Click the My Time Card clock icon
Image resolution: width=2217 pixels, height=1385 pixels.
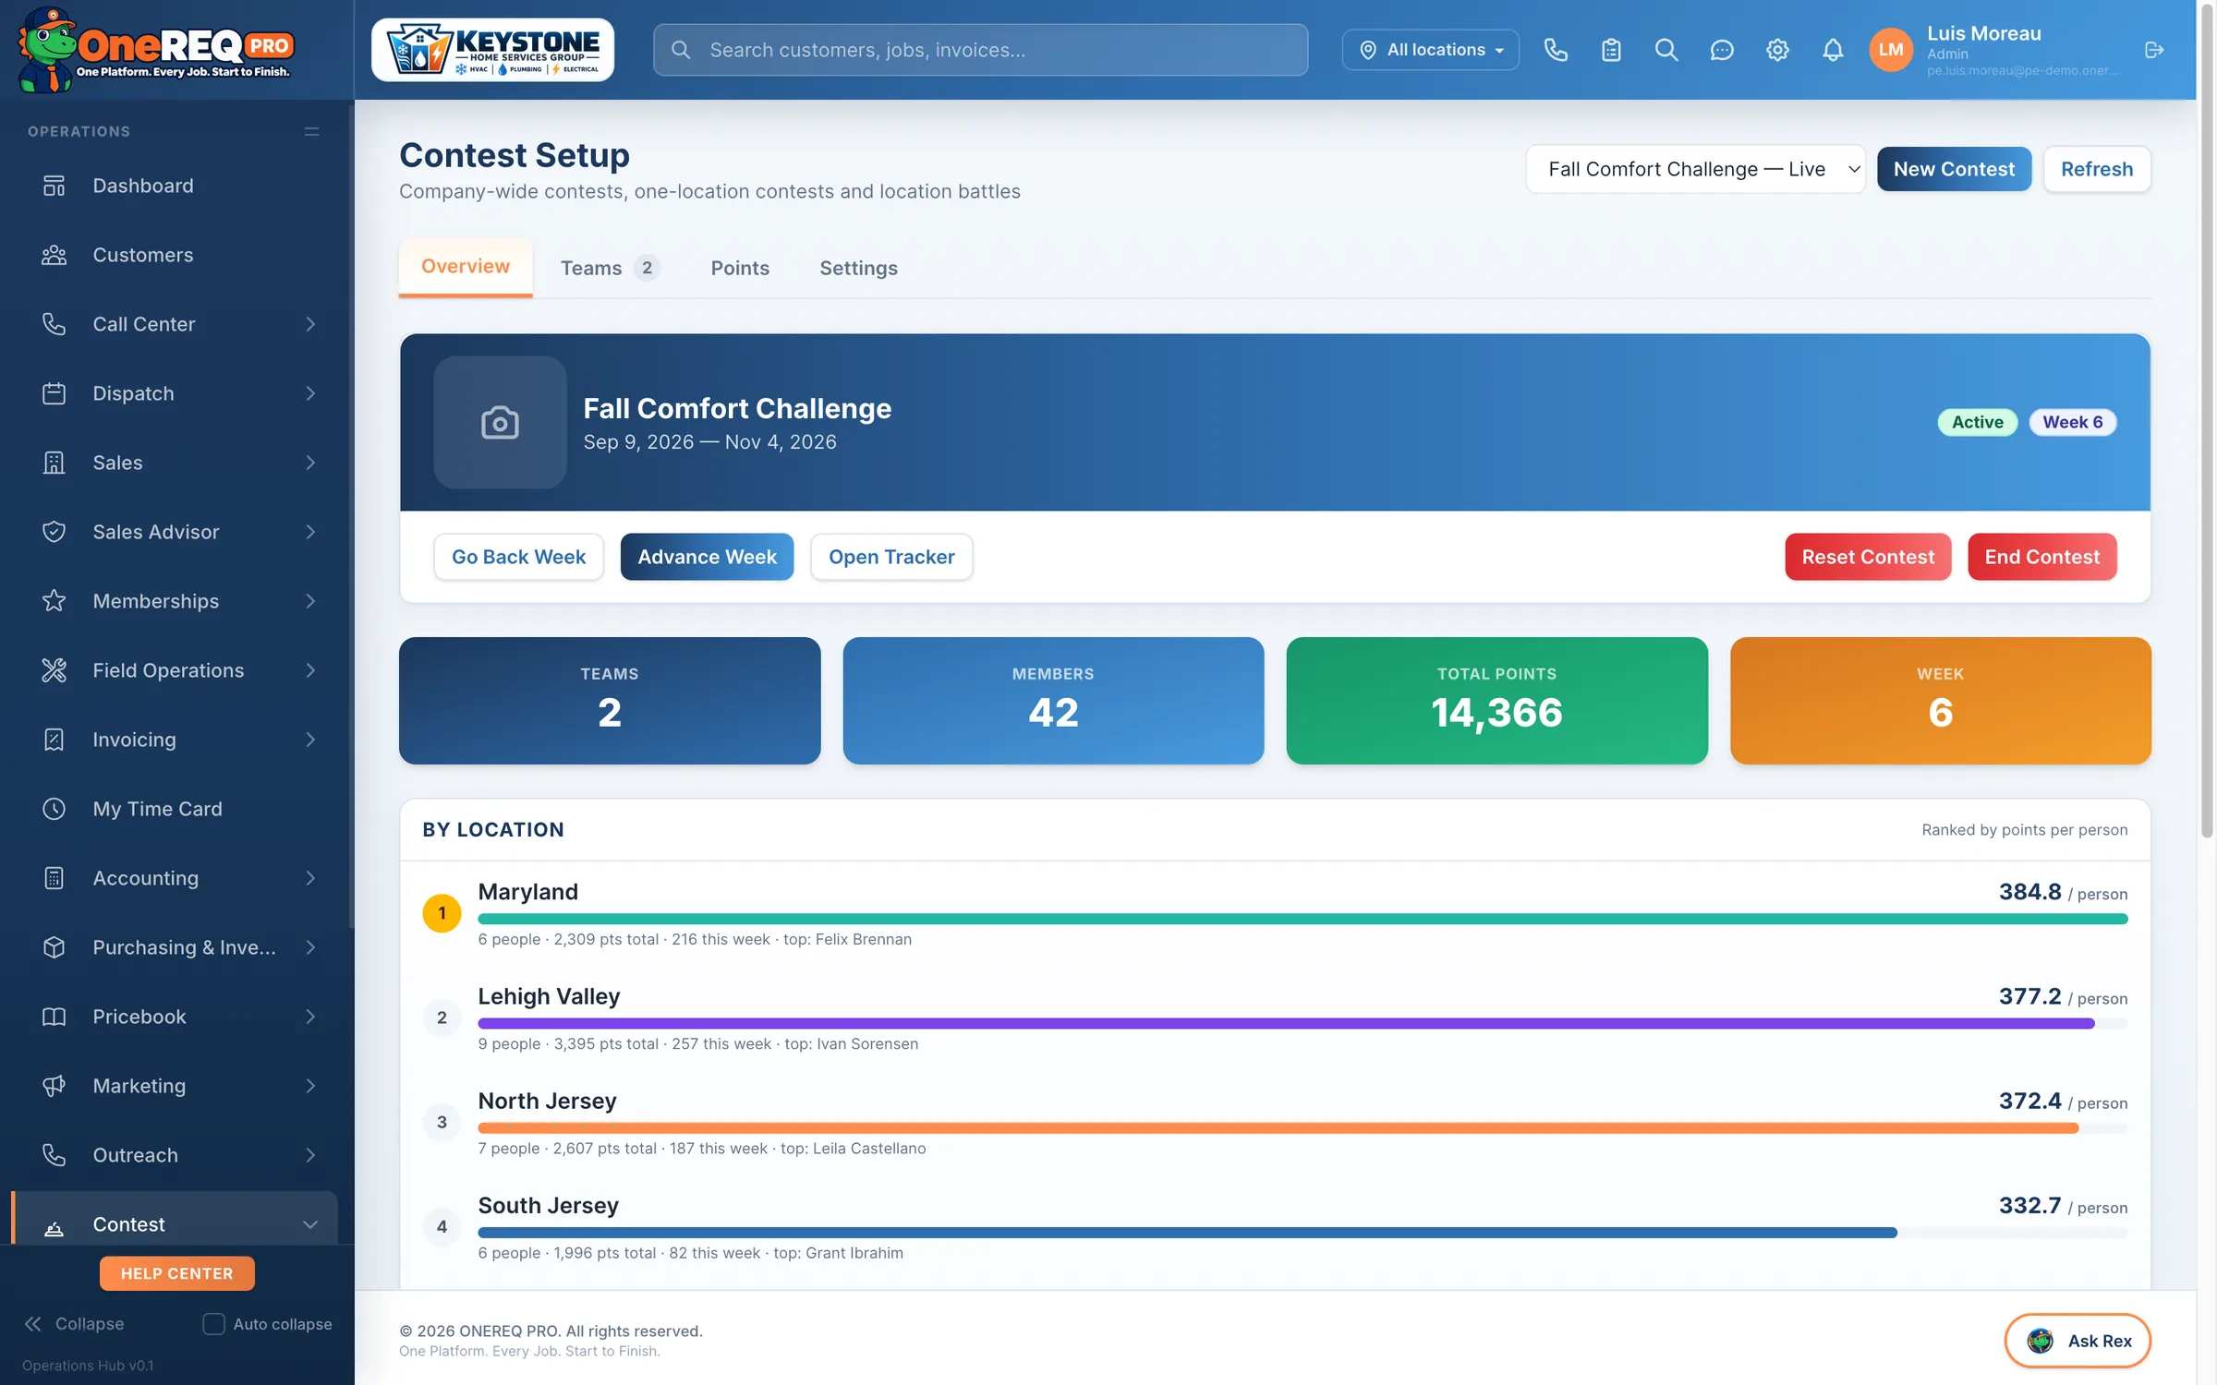click(55, 809)
